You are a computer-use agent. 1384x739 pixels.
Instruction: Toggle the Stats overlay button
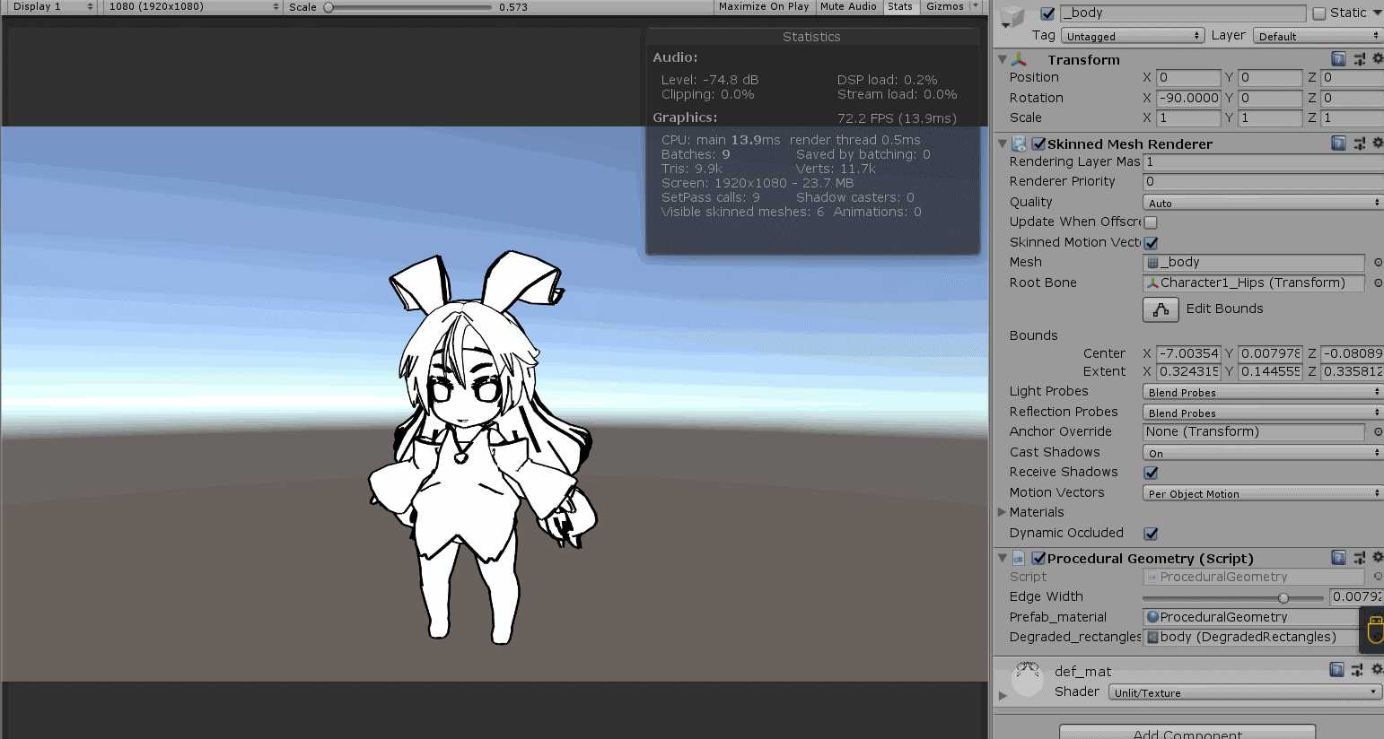pos(900,6)
